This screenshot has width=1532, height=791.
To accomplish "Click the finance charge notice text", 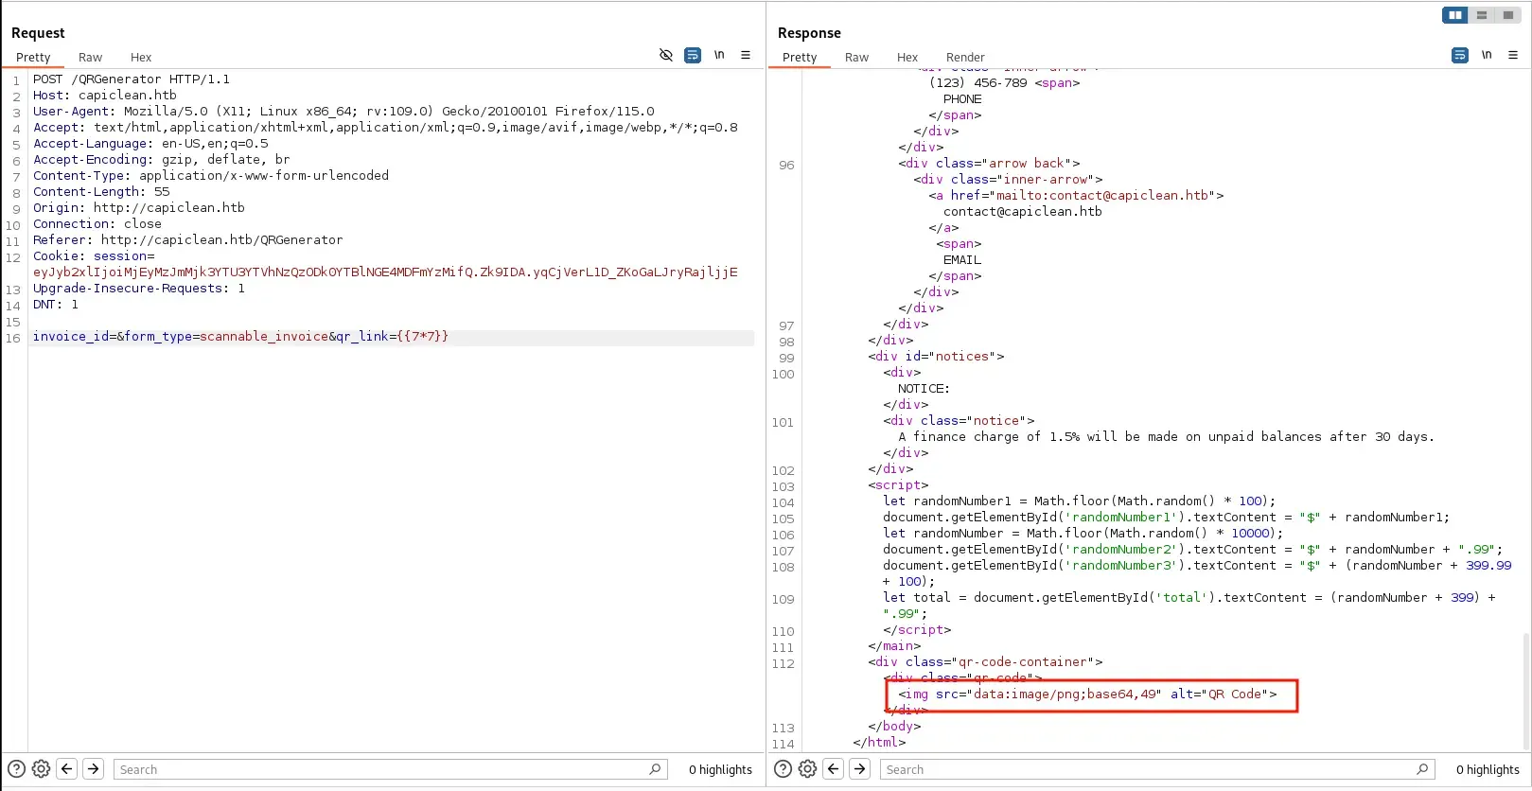I will [x=1166, y=437].
